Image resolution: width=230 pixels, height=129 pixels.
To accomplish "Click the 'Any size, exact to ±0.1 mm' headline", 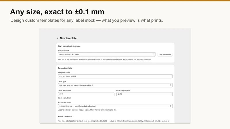I will pos(57,12).
